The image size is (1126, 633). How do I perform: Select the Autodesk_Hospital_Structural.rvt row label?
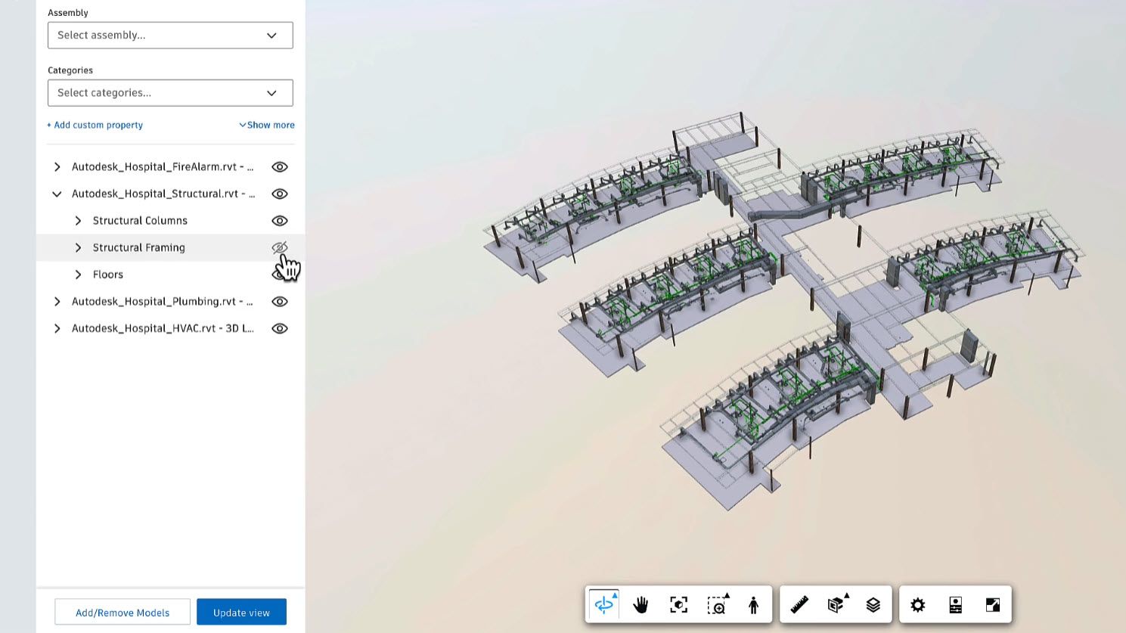(163, 194)
